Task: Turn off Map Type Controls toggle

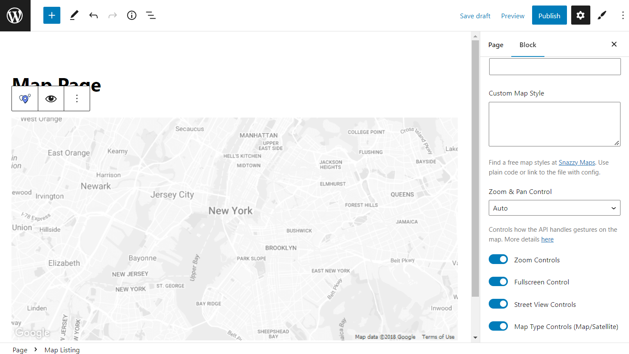Action: click(x=498, y=326)
